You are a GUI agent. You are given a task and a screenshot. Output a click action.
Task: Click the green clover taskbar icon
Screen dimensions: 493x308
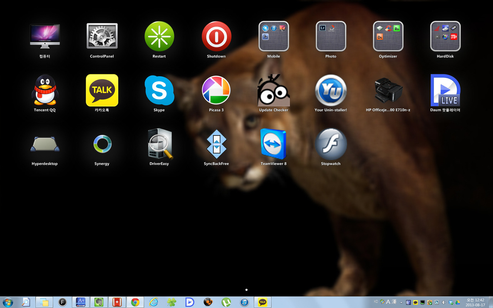(171, 302)
